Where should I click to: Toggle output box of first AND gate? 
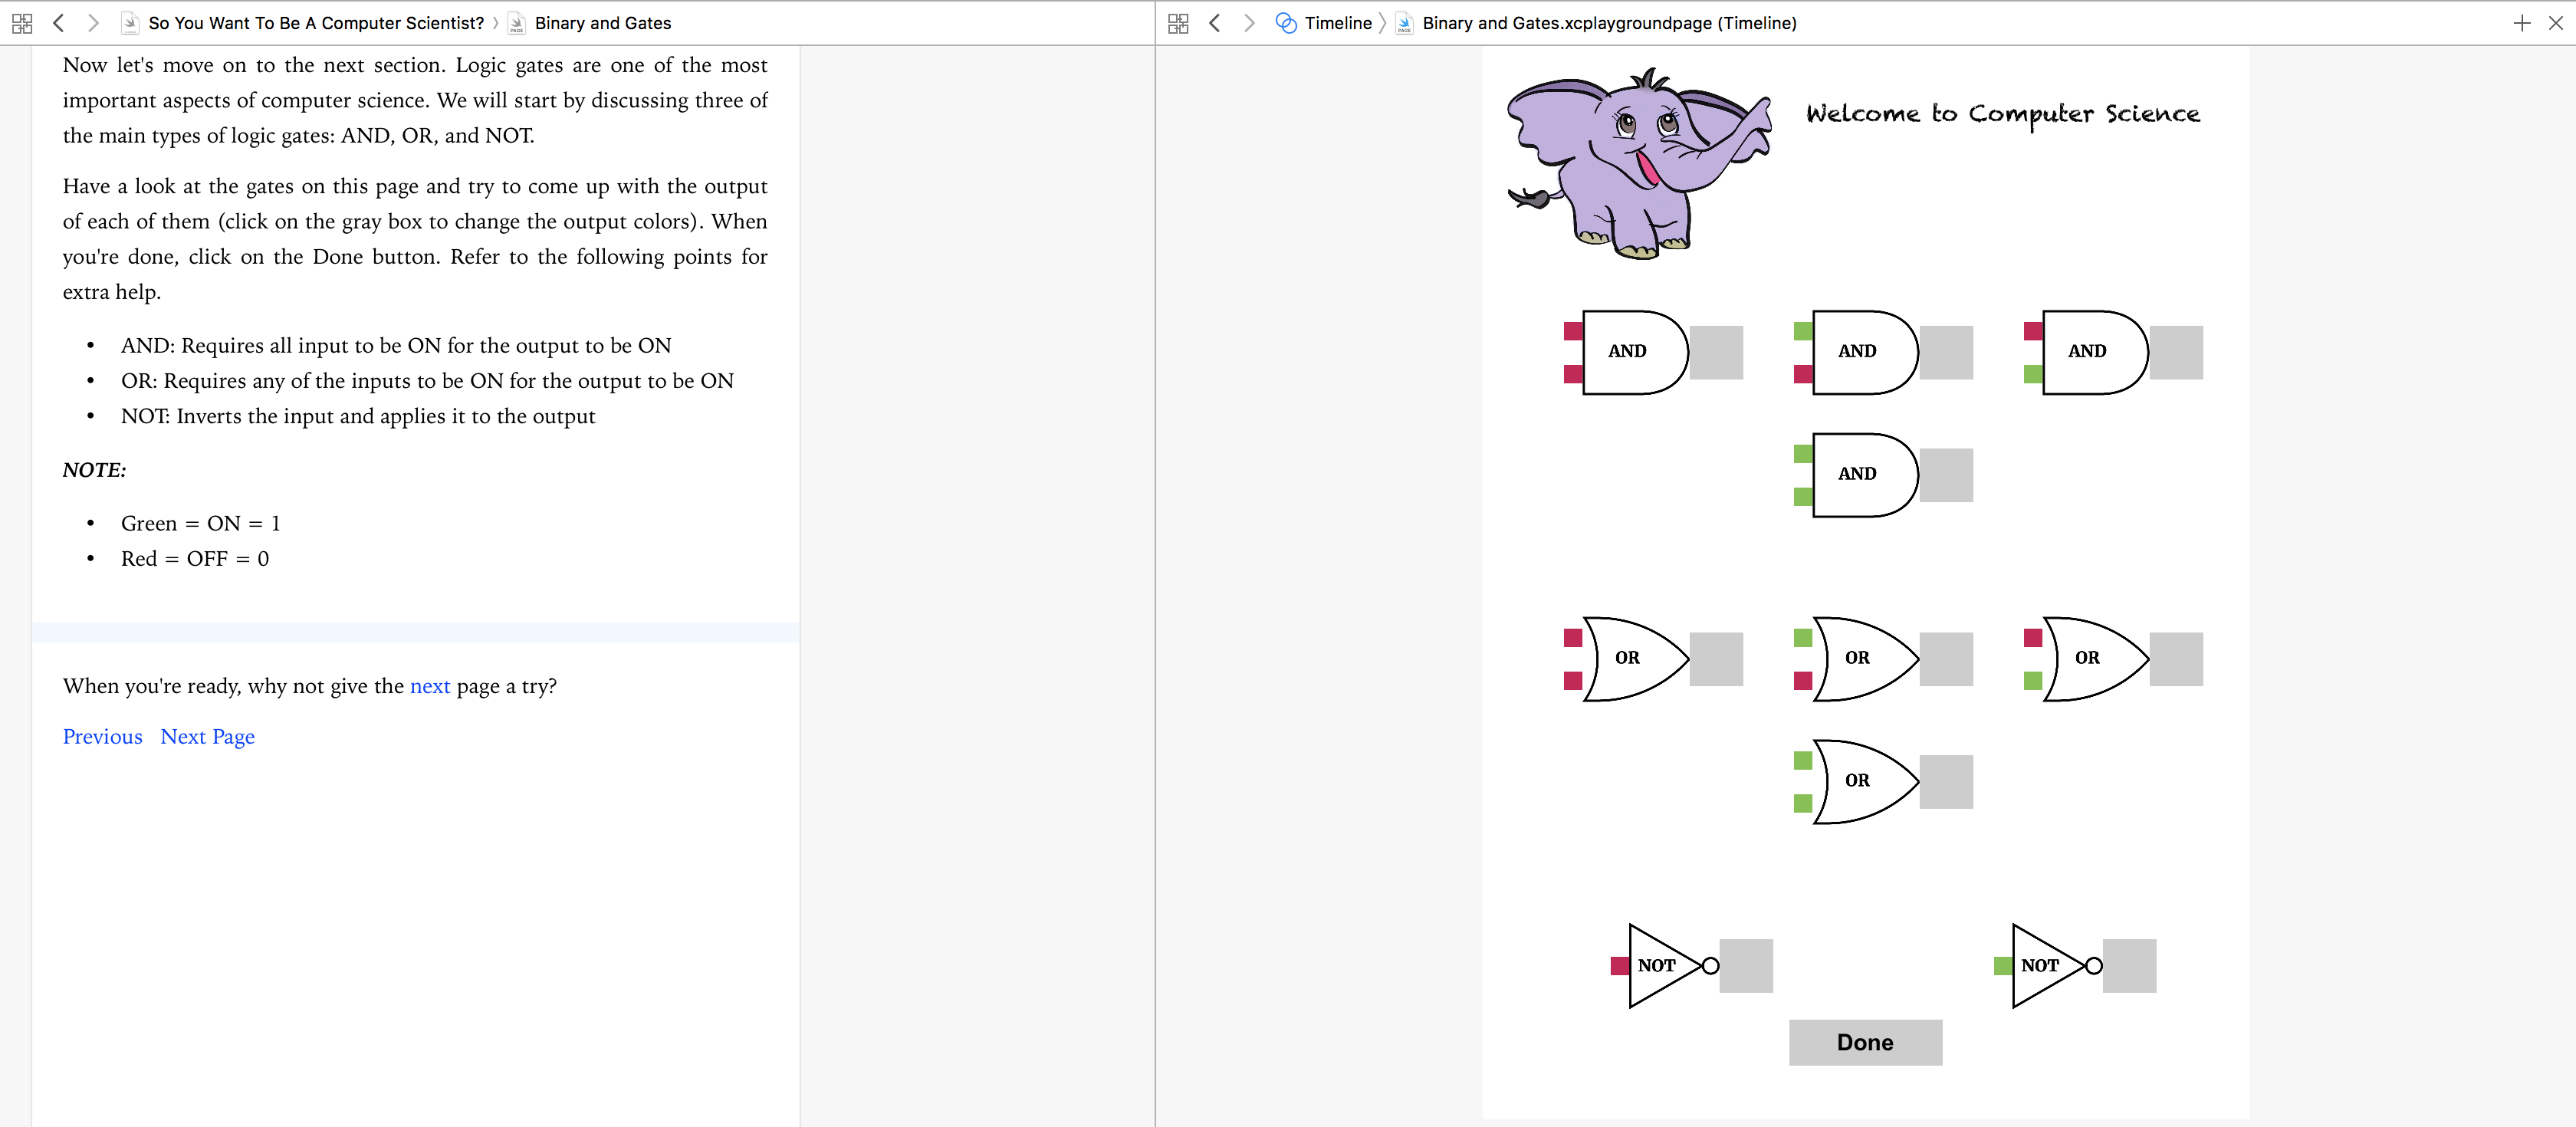pos(1716,352)
